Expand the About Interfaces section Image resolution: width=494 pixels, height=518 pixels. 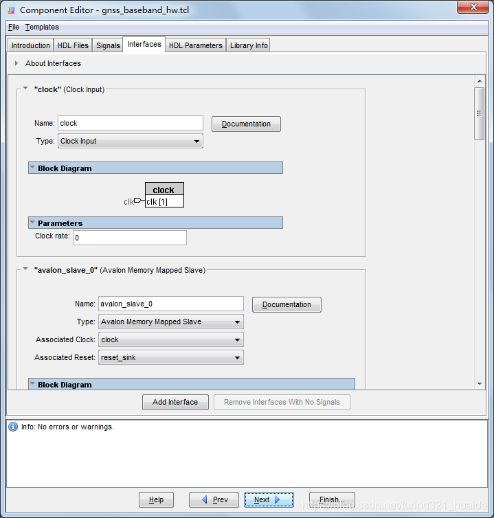[16, 63]
